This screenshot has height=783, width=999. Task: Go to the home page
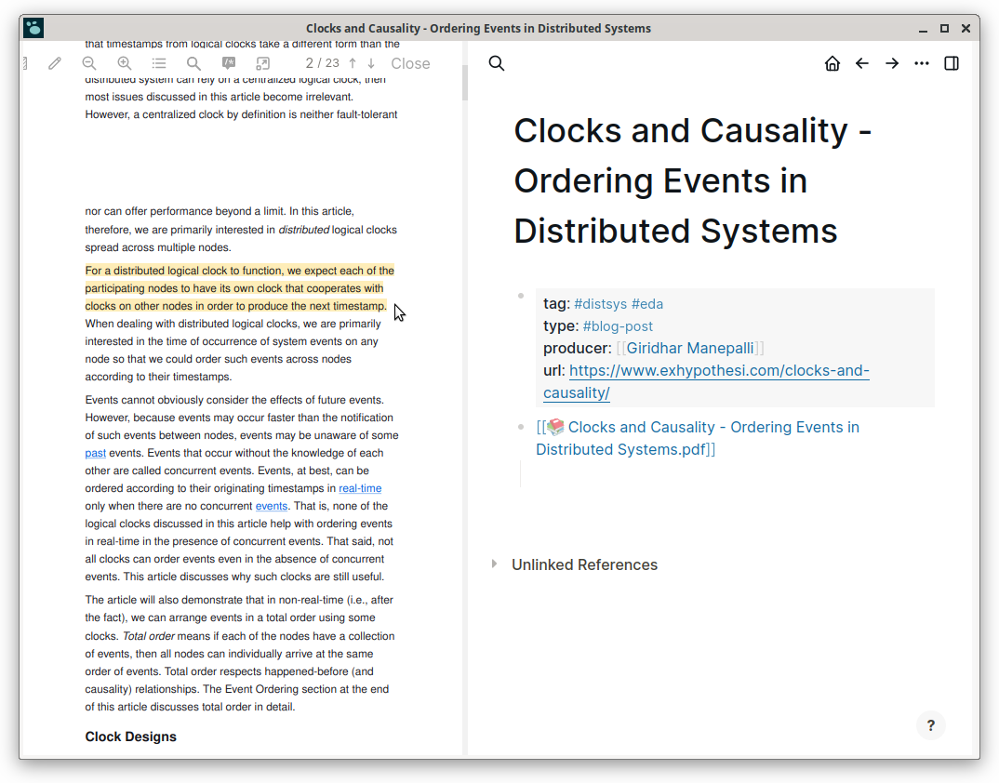[832, 63]
